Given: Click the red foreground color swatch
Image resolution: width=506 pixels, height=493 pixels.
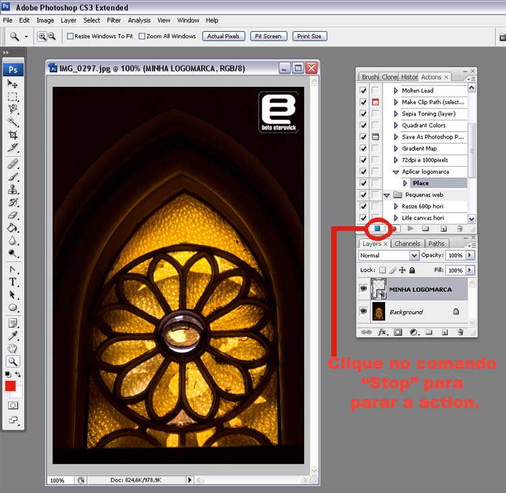Looking at the screenshot, I should pyautogui.click(x=10, y=386).
